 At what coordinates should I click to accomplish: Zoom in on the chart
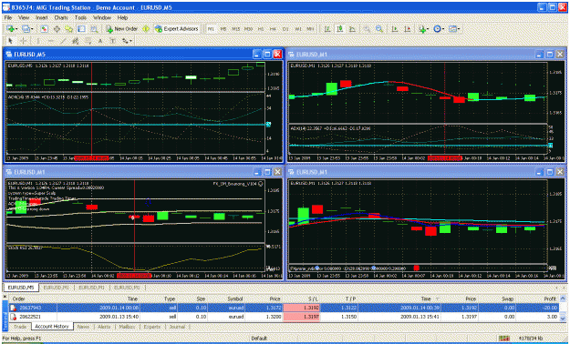(367, 29)
